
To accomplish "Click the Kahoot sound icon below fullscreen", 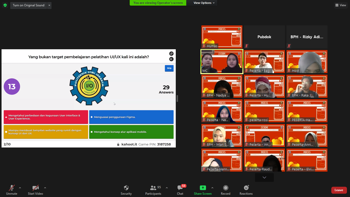I will (x=171, y=59).
